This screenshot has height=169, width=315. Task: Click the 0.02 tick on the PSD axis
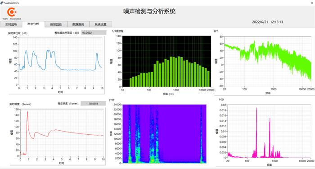click(224, 105)
